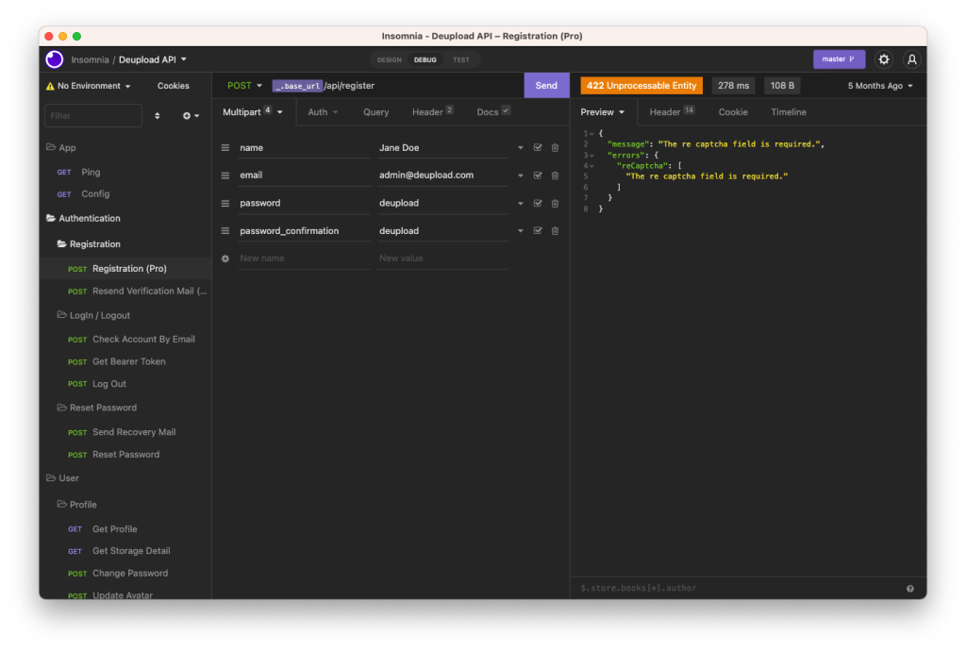Viewport: 966px width, 651px height.
Task: Click the Insomnia logo icon
Action: [55, 59]
